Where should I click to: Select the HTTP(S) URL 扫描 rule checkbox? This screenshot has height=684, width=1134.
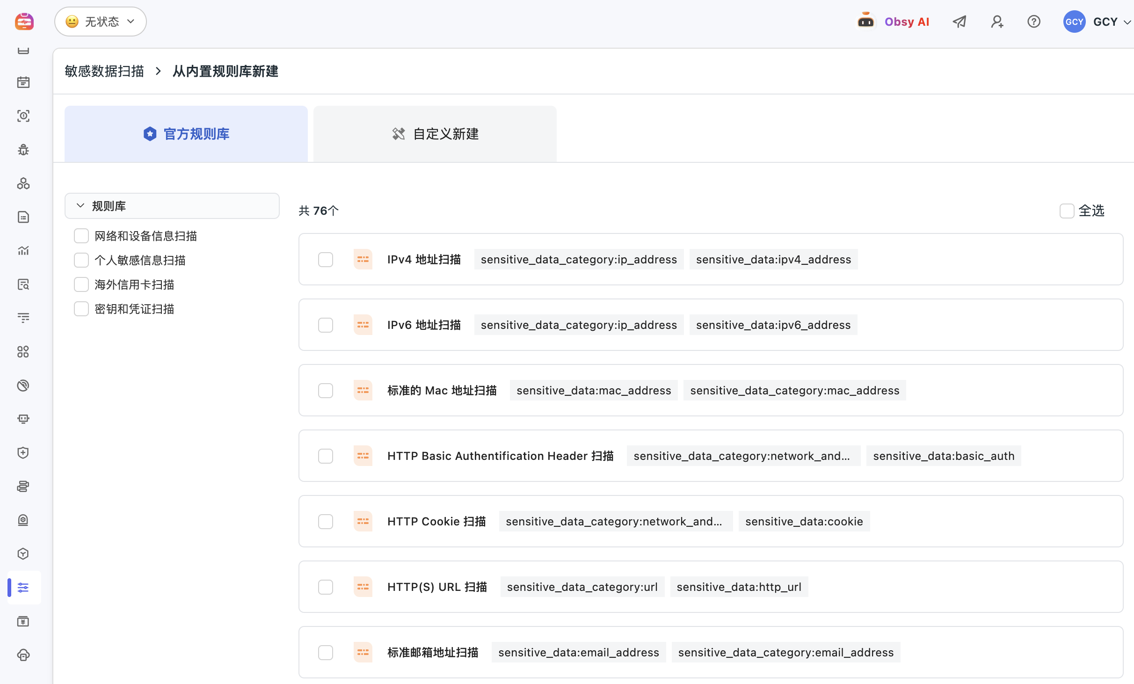[326, 587]
